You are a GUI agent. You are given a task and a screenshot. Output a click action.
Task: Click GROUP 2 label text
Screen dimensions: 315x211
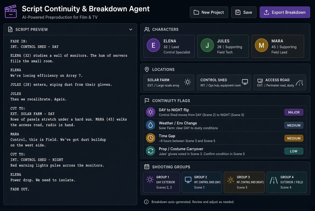pyautogui.click(x=200, y=177)
